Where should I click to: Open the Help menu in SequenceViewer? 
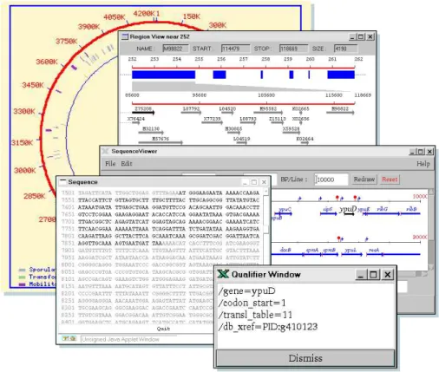(423, 164)
